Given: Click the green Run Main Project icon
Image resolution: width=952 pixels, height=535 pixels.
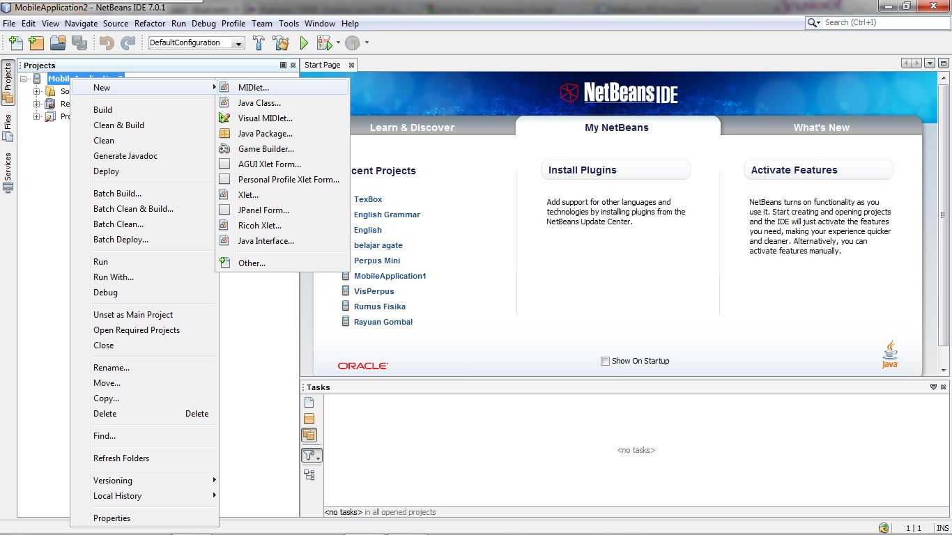Looking at the screenshot, I should [303, 43].
